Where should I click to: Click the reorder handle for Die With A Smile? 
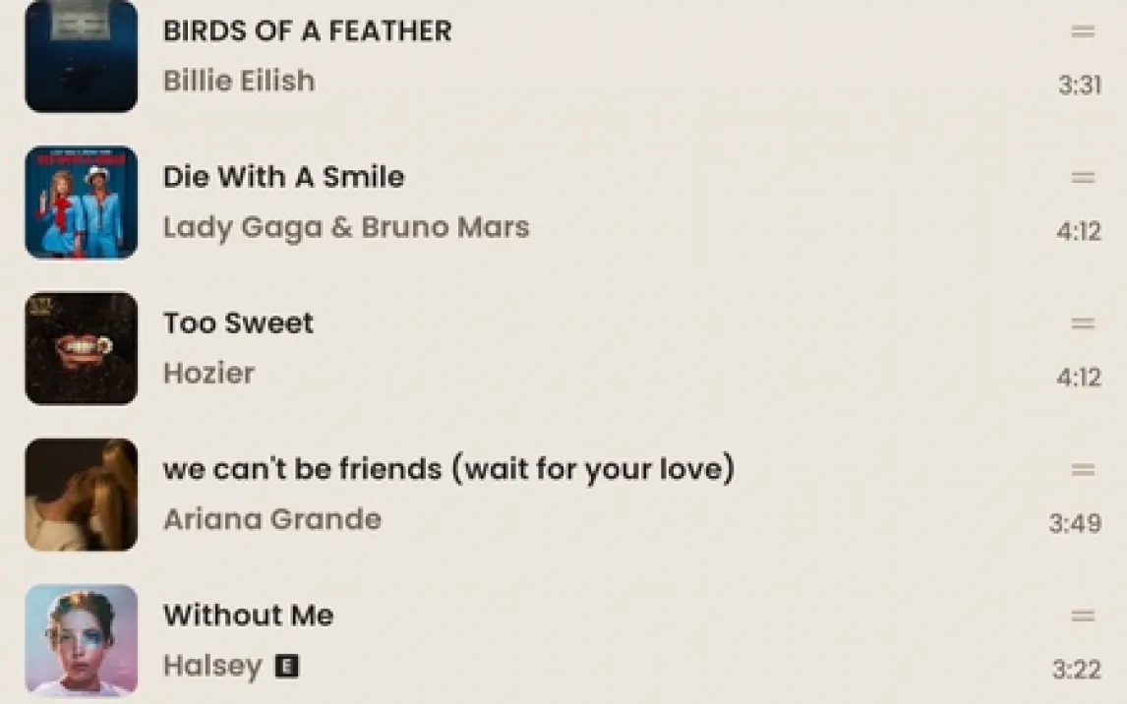pyautogui.click(x=1083, y=177)
